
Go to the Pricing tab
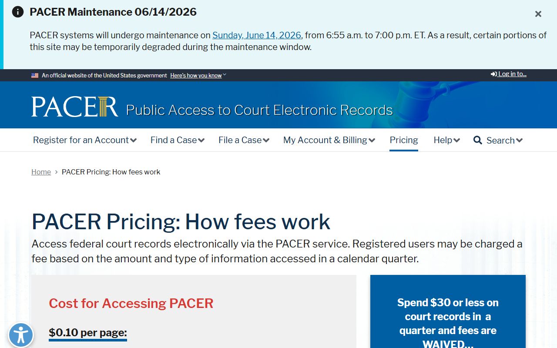coord(404,140)
